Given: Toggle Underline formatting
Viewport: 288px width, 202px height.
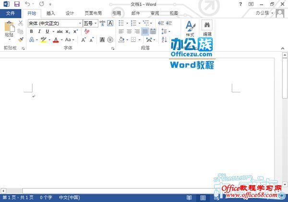Looking at the screenshot, I should tap(48, 31).
